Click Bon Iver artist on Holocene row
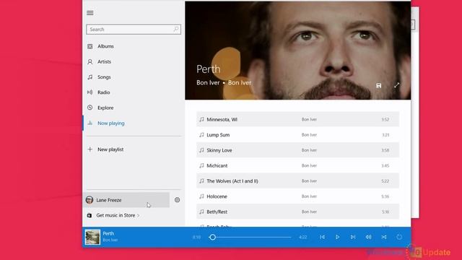This screenshot has height=260, width=462. click(x=309, y=196)
